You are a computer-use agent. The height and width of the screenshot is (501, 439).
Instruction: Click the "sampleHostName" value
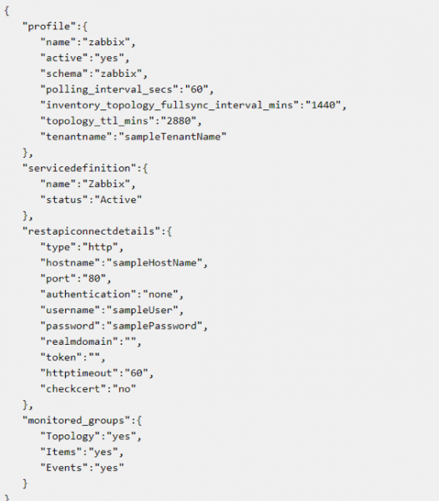(x=154, y=263)
